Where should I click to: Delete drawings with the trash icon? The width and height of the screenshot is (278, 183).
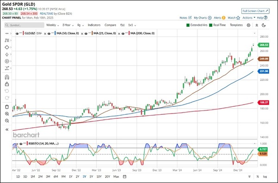point(7,107)
